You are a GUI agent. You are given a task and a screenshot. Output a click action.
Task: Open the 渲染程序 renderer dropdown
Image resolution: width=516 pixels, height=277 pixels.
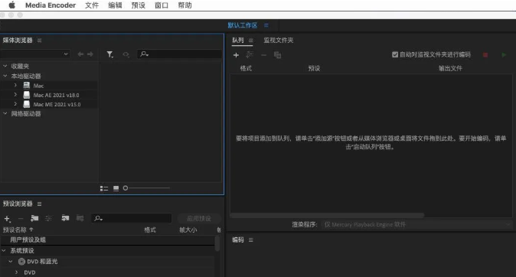tap(417, 225)
